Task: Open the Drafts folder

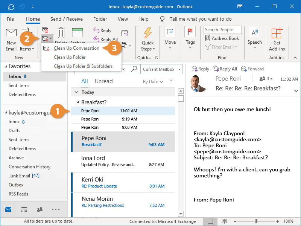Action: coord(14,131)
